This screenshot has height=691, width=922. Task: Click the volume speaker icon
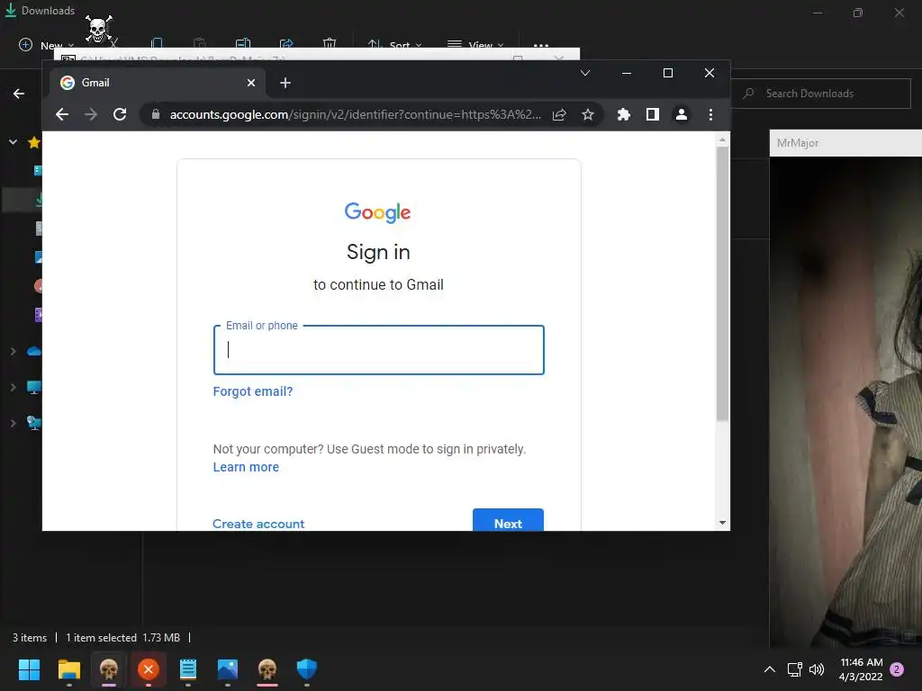817,669
